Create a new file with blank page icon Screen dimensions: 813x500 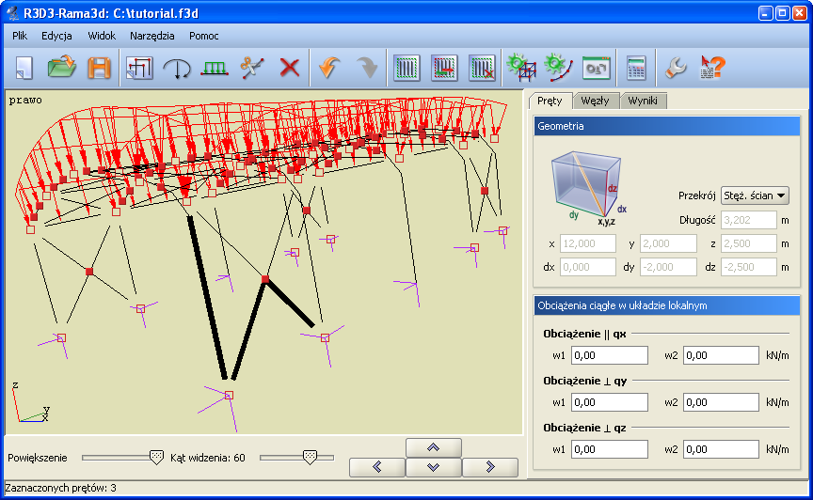coord(24,68)
